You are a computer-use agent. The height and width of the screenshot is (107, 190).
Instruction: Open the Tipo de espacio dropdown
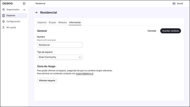pos(60,57)
